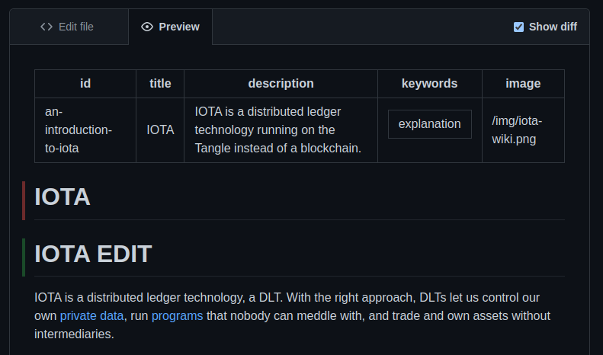Screen dimensions: 603x355
Task: Click the explanation keyword box
Action: click(429, 124)
